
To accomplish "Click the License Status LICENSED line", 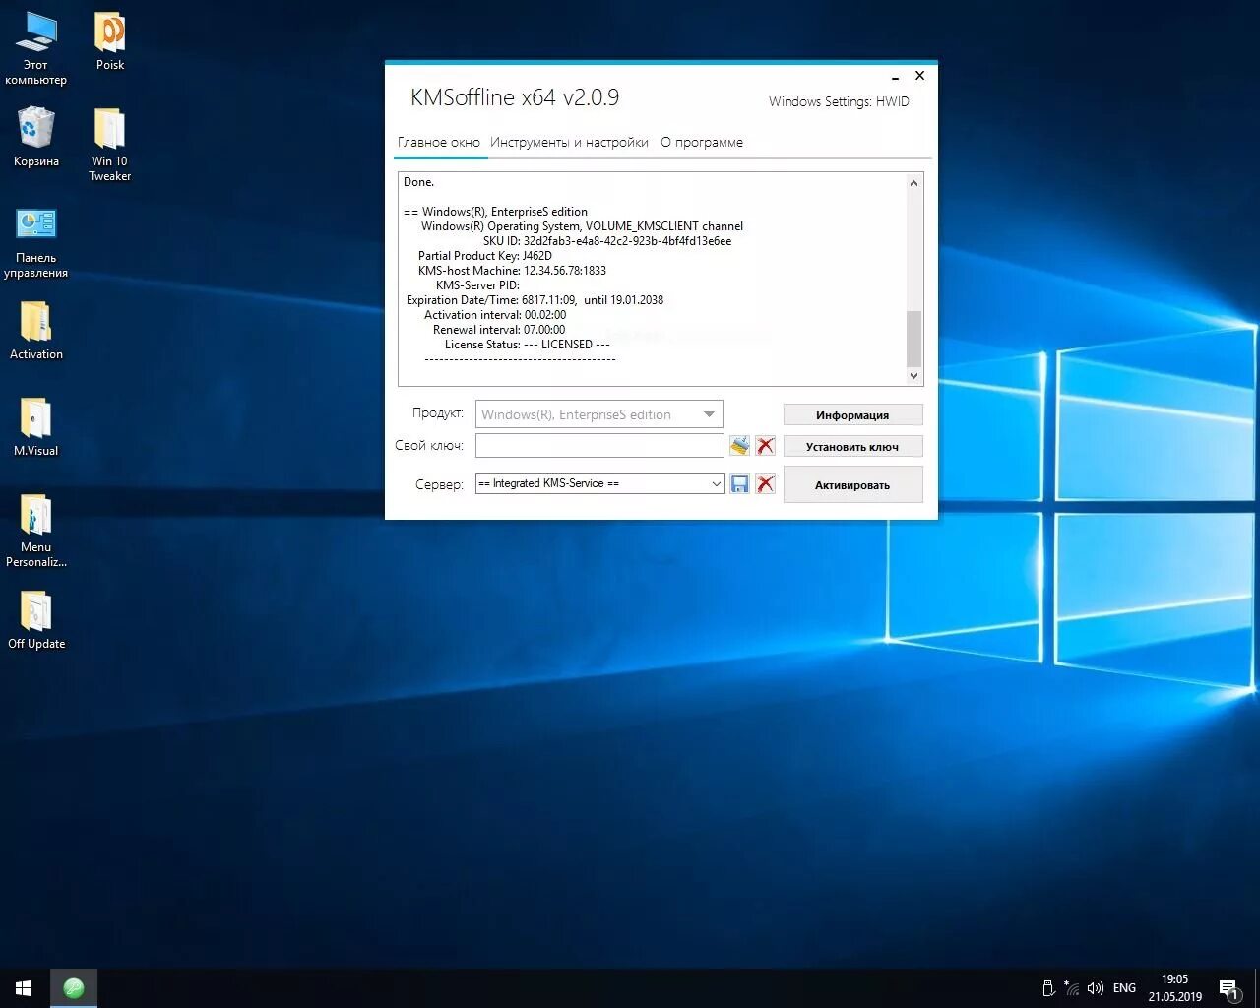I will tap(527, 345).
